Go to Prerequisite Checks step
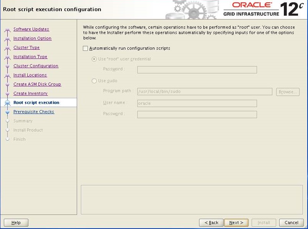Screen dimensions: 308x229 34,112
